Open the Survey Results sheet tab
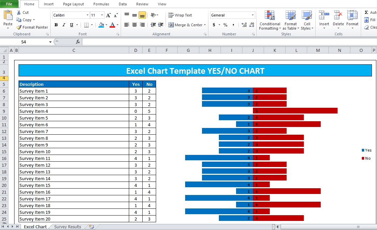The width and height of the screenshot is (377, 230). coord(67,227)
